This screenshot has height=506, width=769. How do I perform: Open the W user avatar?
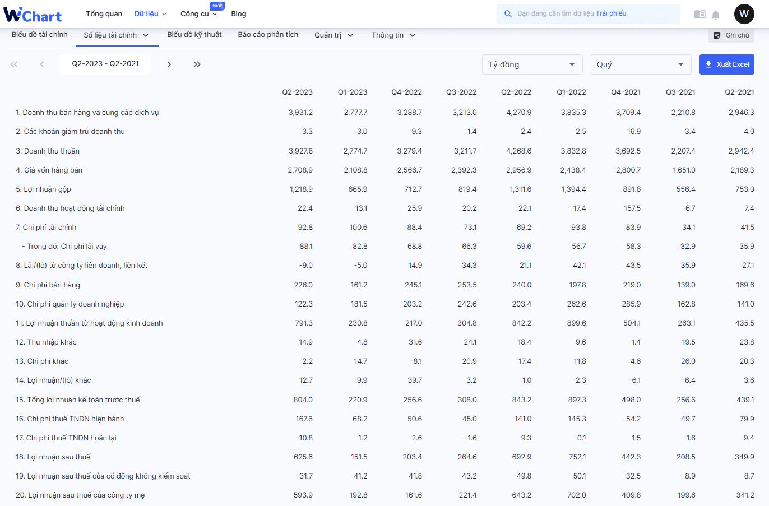(x=744, y=14)
